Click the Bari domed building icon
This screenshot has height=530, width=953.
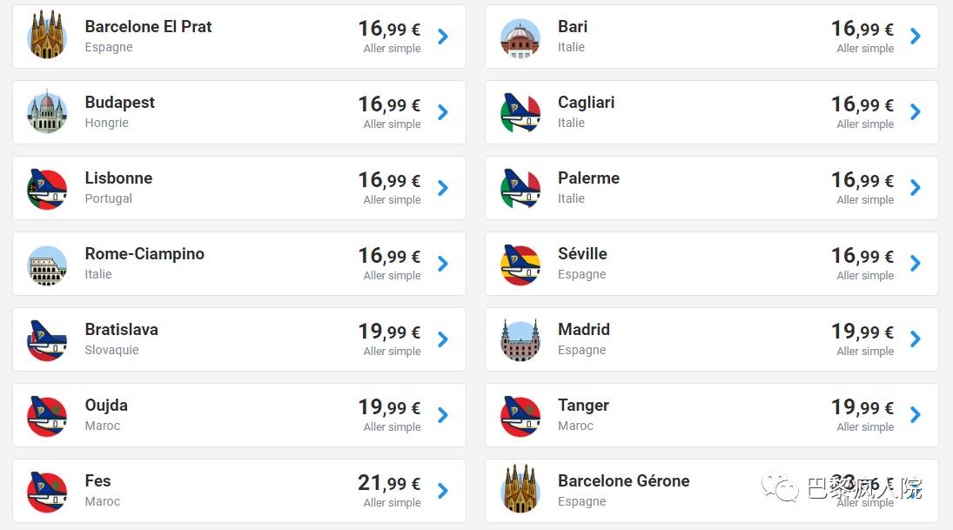point(520,37)
